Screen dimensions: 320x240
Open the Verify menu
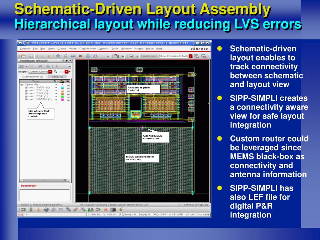pos(72,48)
